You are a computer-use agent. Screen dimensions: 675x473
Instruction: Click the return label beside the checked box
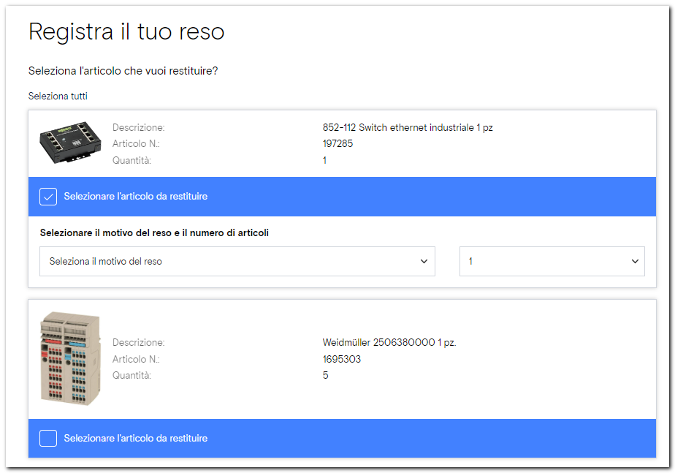point(135,197)
